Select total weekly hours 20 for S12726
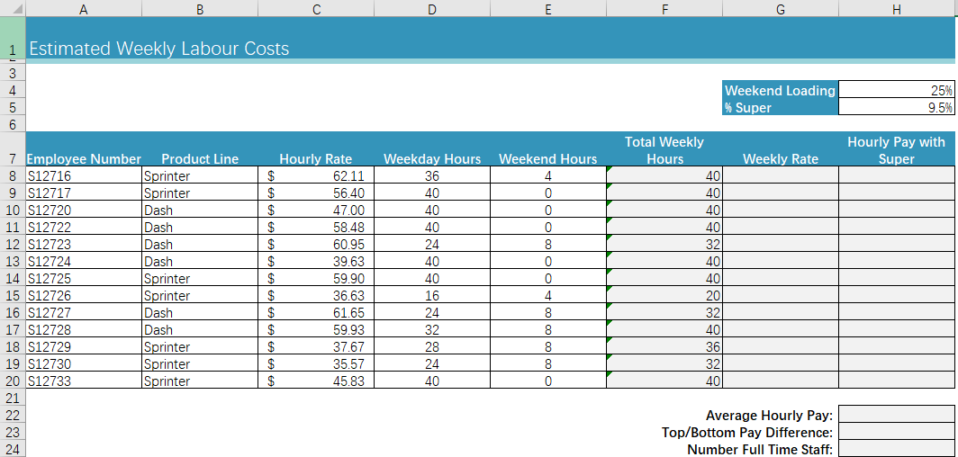This screenshot has height=457, width=958. click(x=664, y=295)
